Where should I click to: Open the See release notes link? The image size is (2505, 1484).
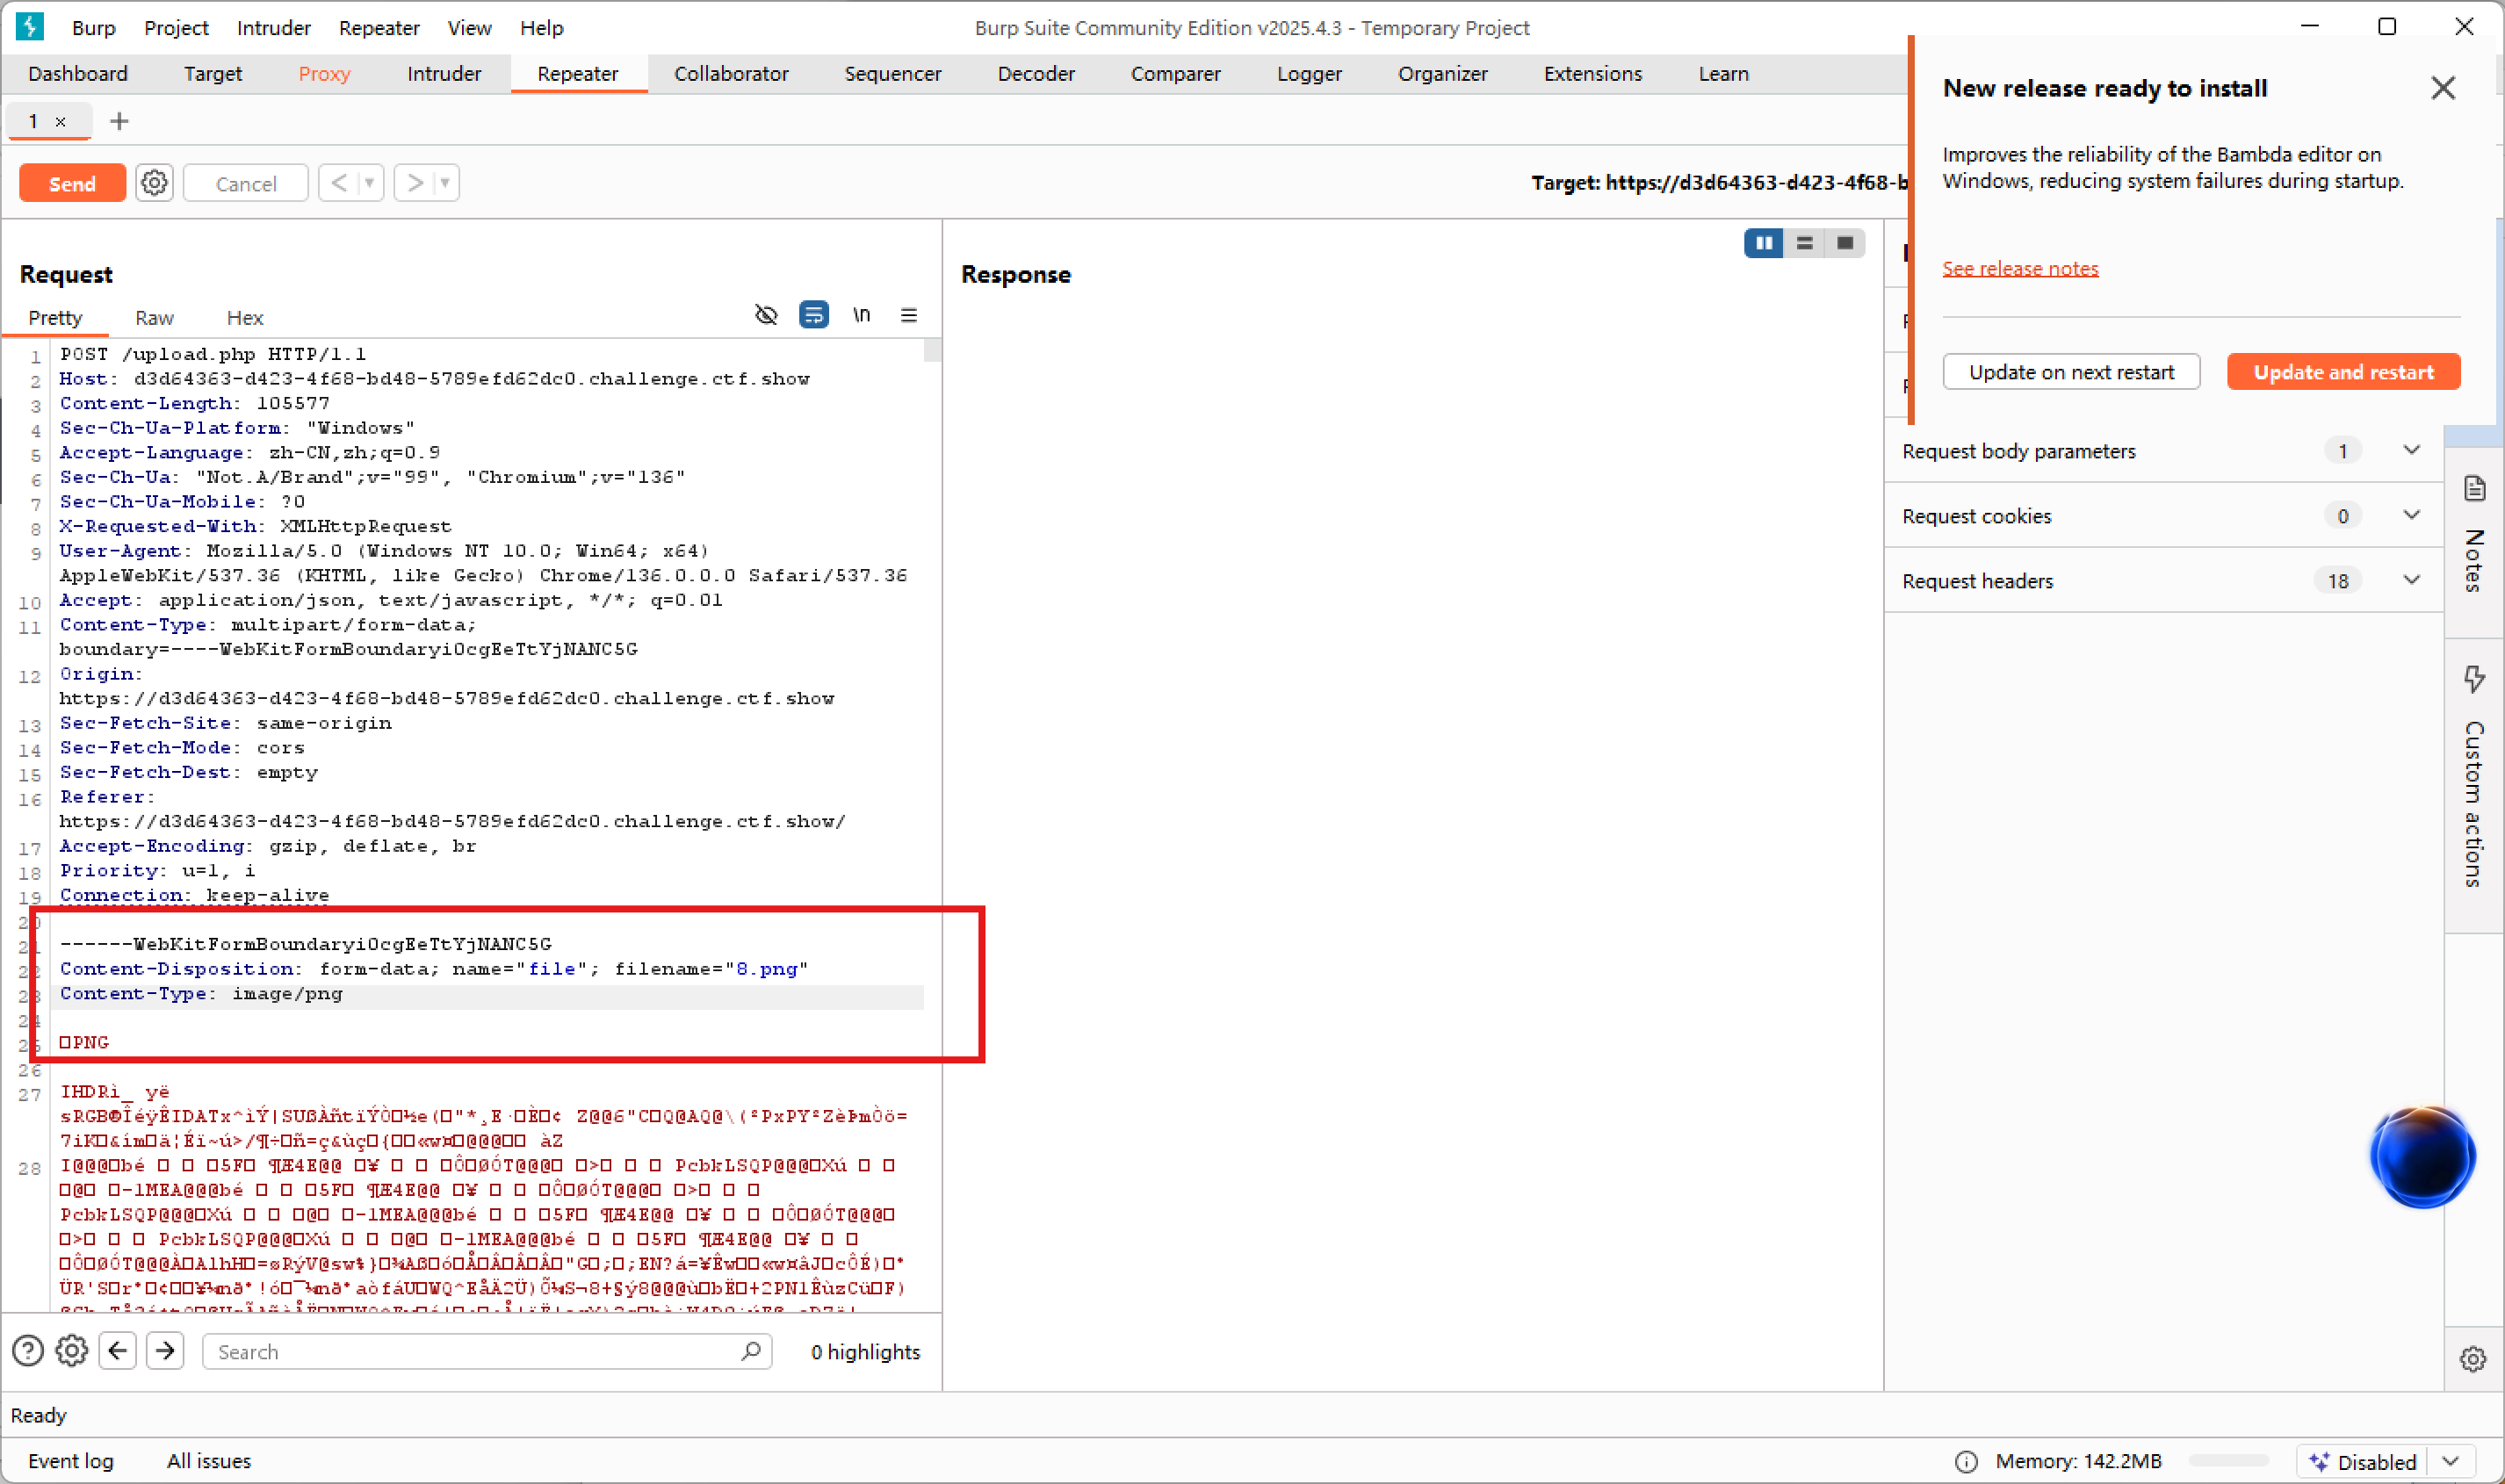(x=2020, y=268)
